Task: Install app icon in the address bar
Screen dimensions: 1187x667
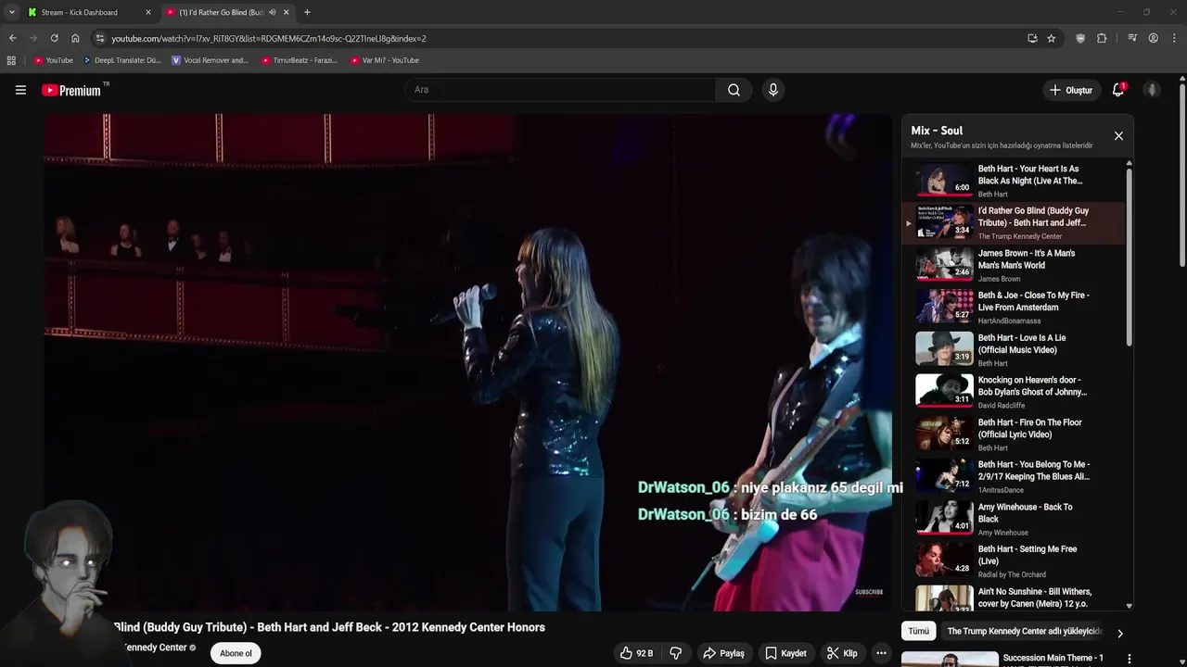Action: pos(1032,38)
